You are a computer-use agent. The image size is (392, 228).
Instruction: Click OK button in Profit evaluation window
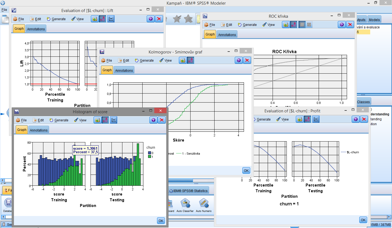(363, 220)
